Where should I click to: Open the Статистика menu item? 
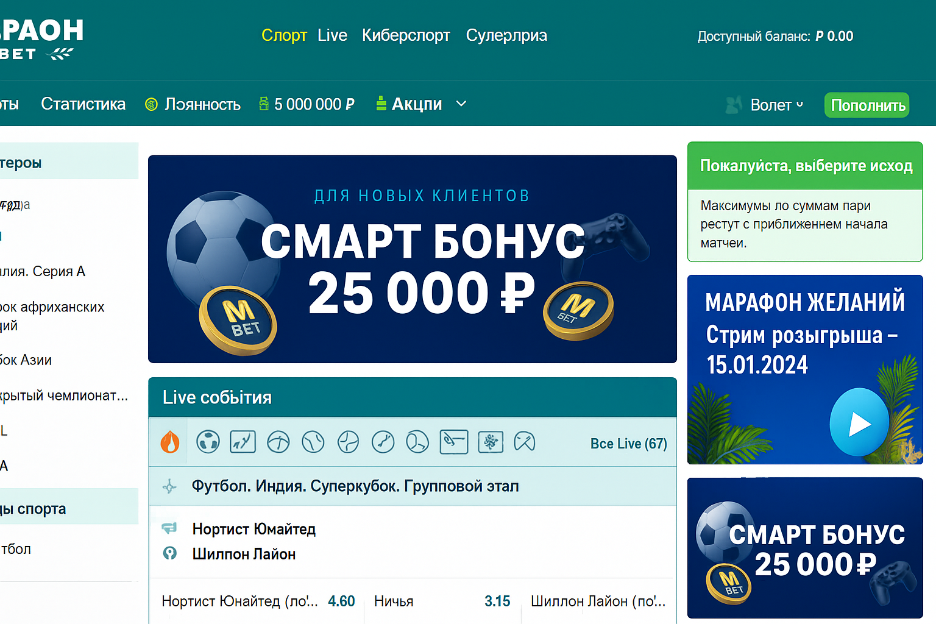click(83, 104)
